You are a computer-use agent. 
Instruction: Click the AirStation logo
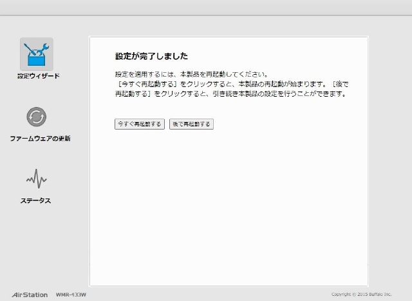coord(30,295)
